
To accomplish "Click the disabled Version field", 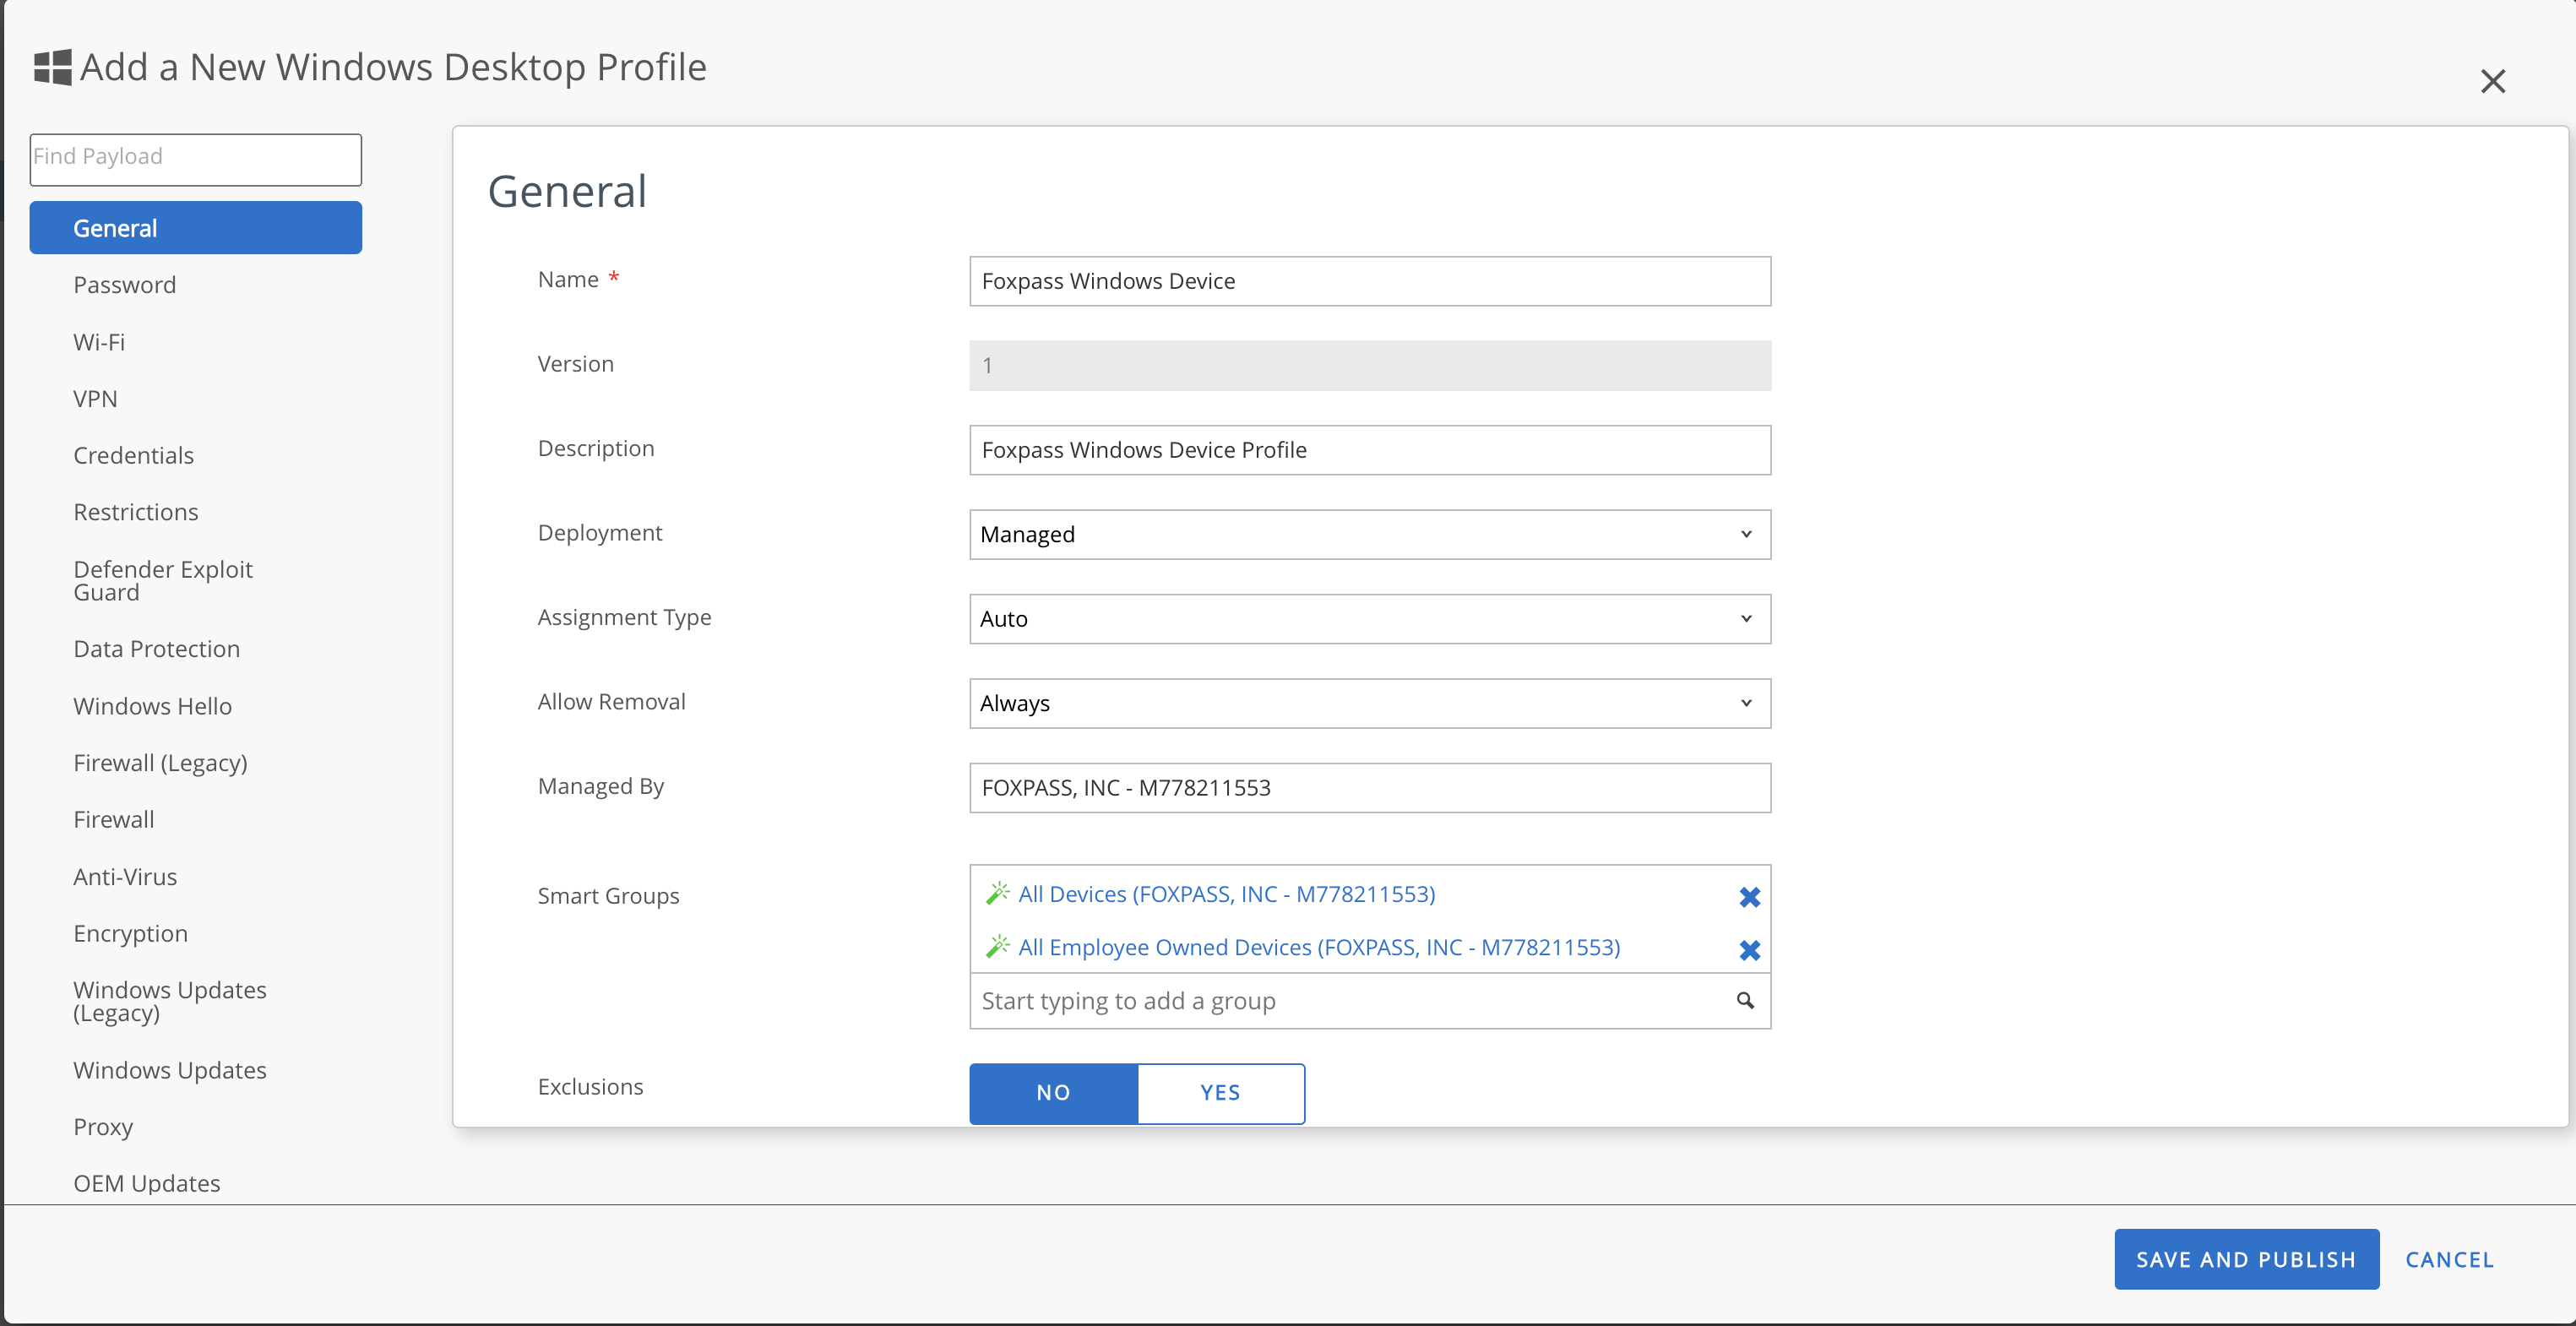I will click(x=1370, y=366).
